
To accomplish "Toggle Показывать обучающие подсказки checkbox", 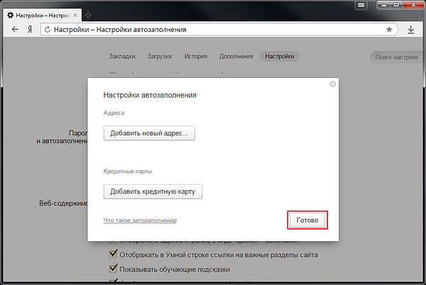I will (x=113, y=269).
